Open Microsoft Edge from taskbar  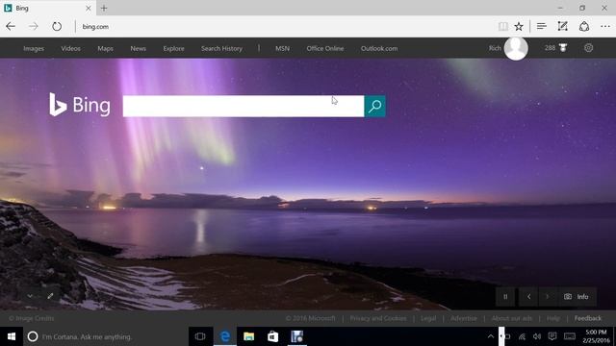[225, 336]
